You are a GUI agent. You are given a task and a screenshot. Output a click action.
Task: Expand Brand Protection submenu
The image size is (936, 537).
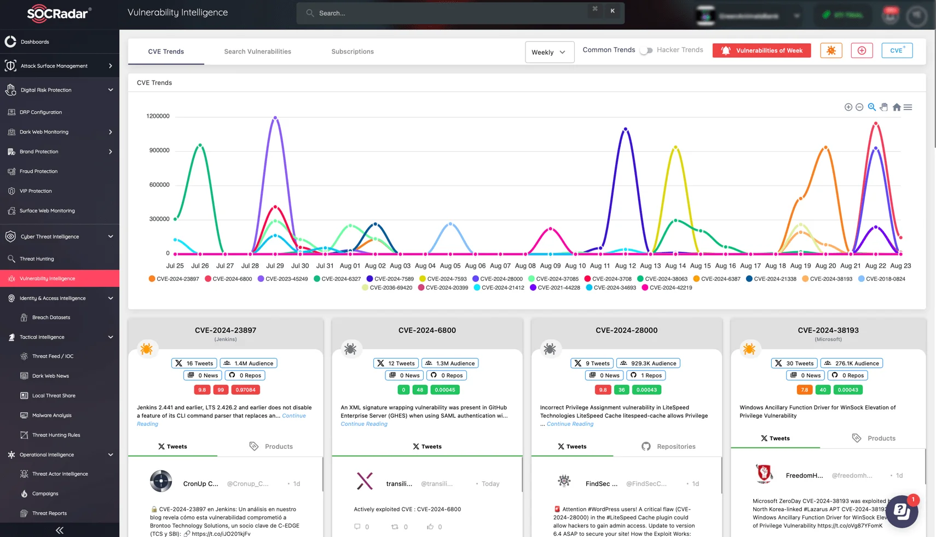tap(60, 152)
